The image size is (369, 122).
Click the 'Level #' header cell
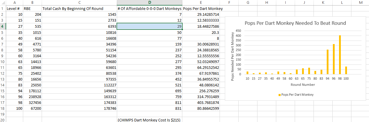pos(15,8)
